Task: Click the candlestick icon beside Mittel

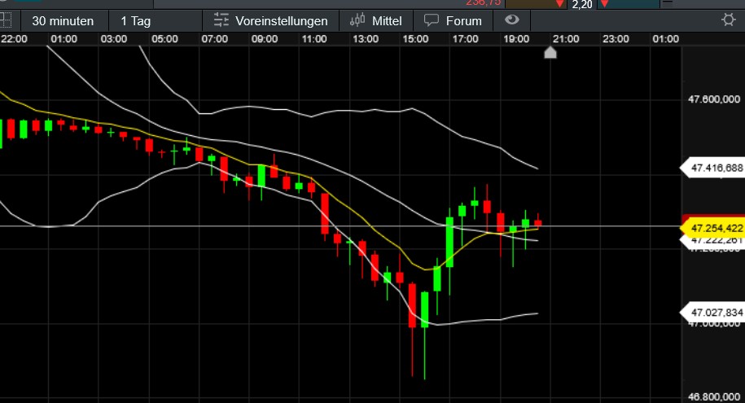Action: 357,20
